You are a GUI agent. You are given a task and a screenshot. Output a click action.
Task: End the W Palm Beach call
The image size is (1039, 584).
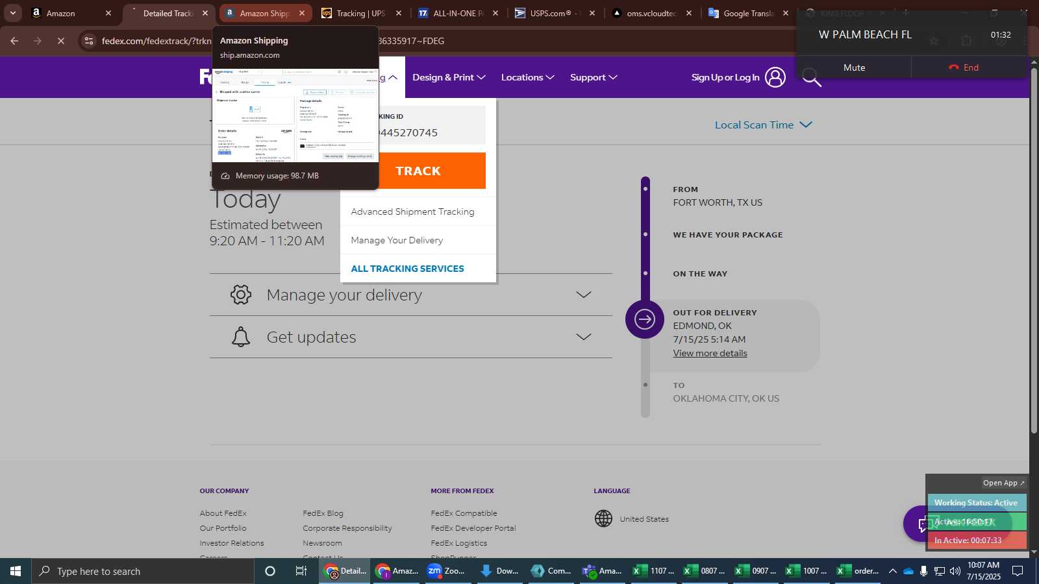[964, 67]
